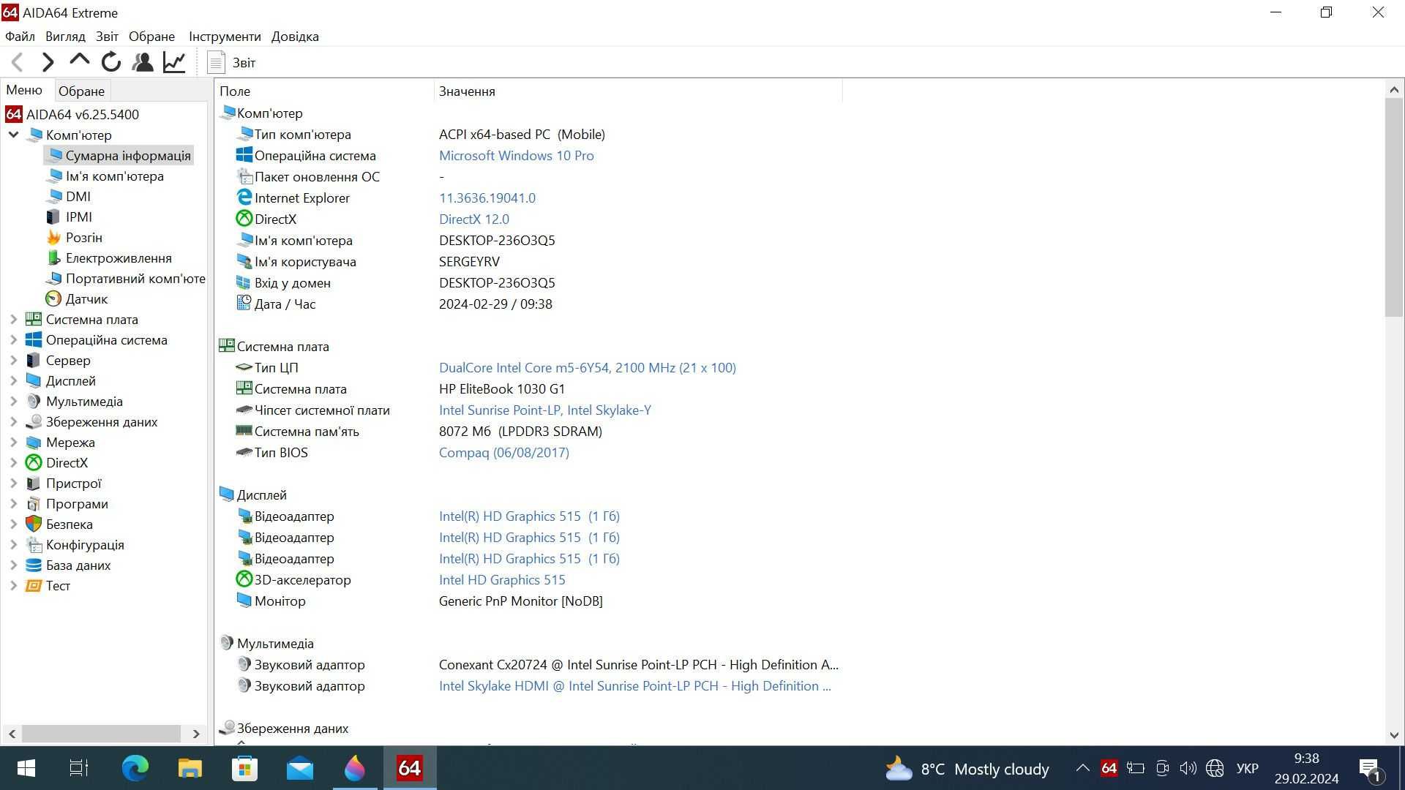
Task: Click the Конфігурація tree icon
Action: pyautogui.click(x=34, y=544)
